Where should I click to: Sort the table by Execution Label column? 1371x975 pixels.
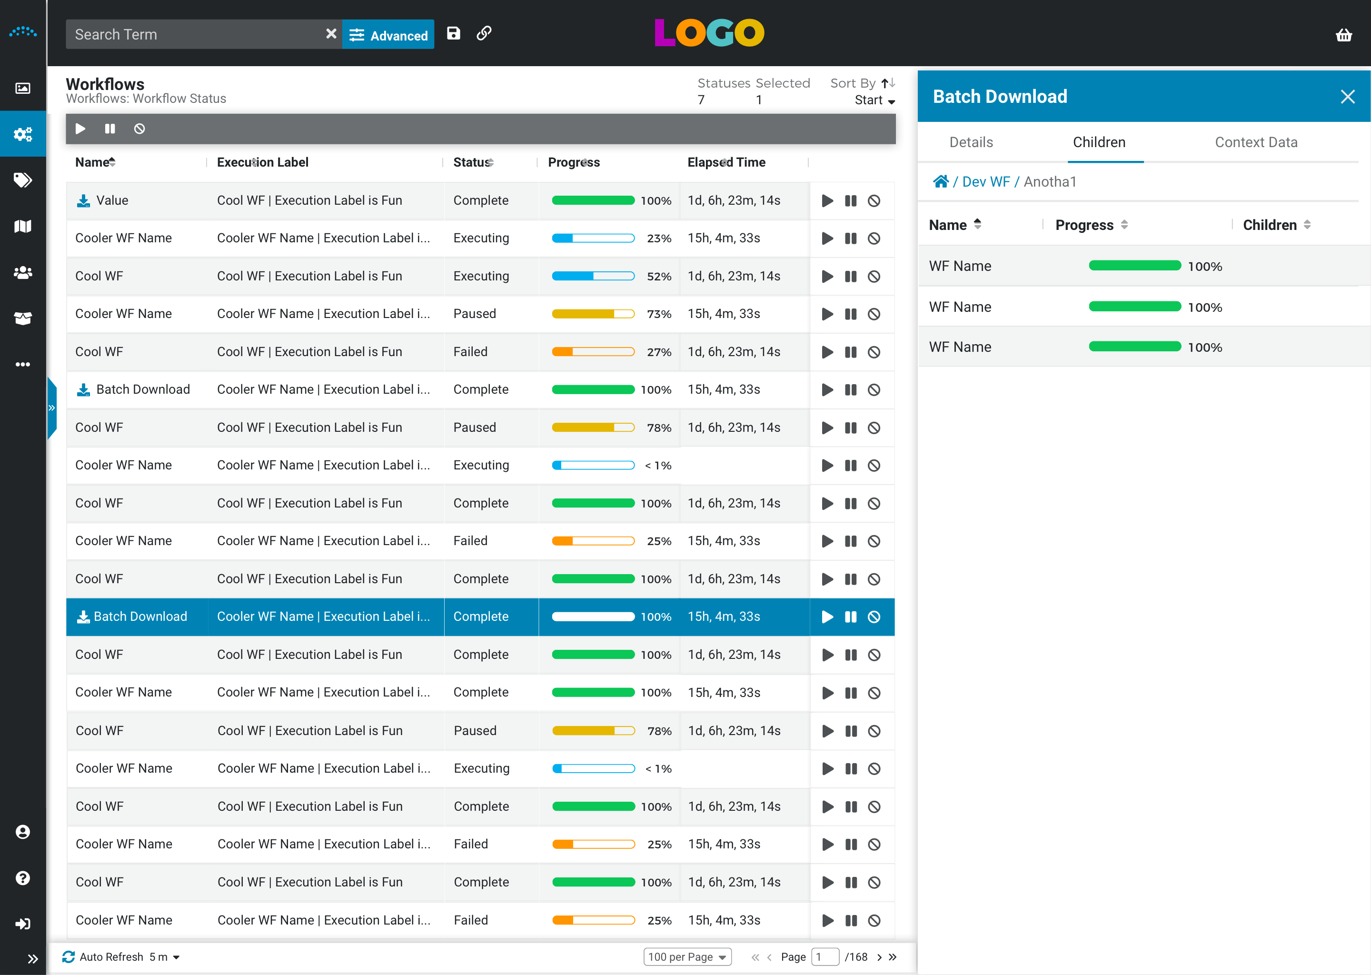click(x=262, y=162)
